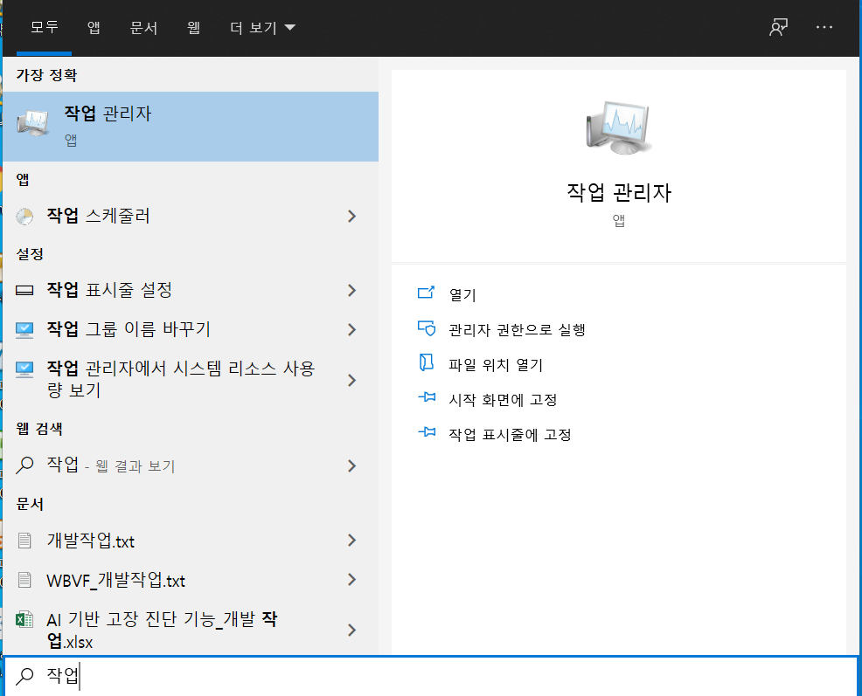Expand the 개발작업.txt result arrow
The width and height of the screenshot is (862, 696).
point(351,541)
